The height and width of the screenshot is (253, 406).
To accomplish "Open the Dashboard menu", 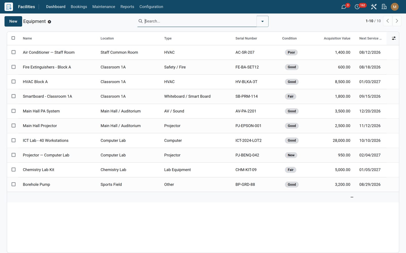I will pyautogui.click(x=56, y=7).
